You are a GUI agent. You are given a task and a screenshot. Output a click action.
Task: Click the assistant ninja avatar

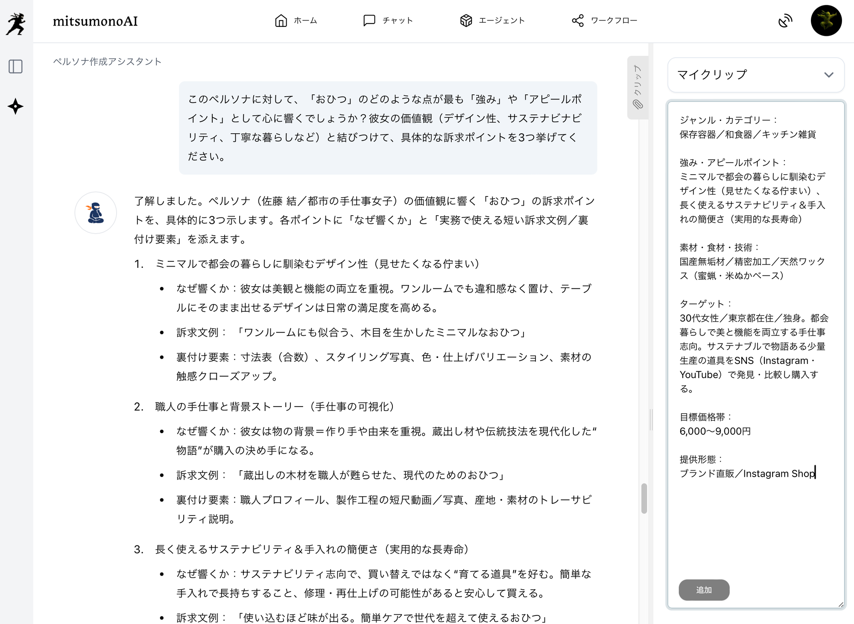(x=96, y=213)
